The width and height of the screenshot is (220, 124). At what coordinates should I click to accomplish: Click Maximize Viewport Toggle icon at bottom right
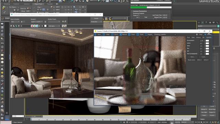click(x=218, y=122)
